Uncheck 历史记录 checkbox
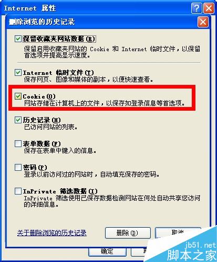This screenshot has width=217, height=262. 18,120
